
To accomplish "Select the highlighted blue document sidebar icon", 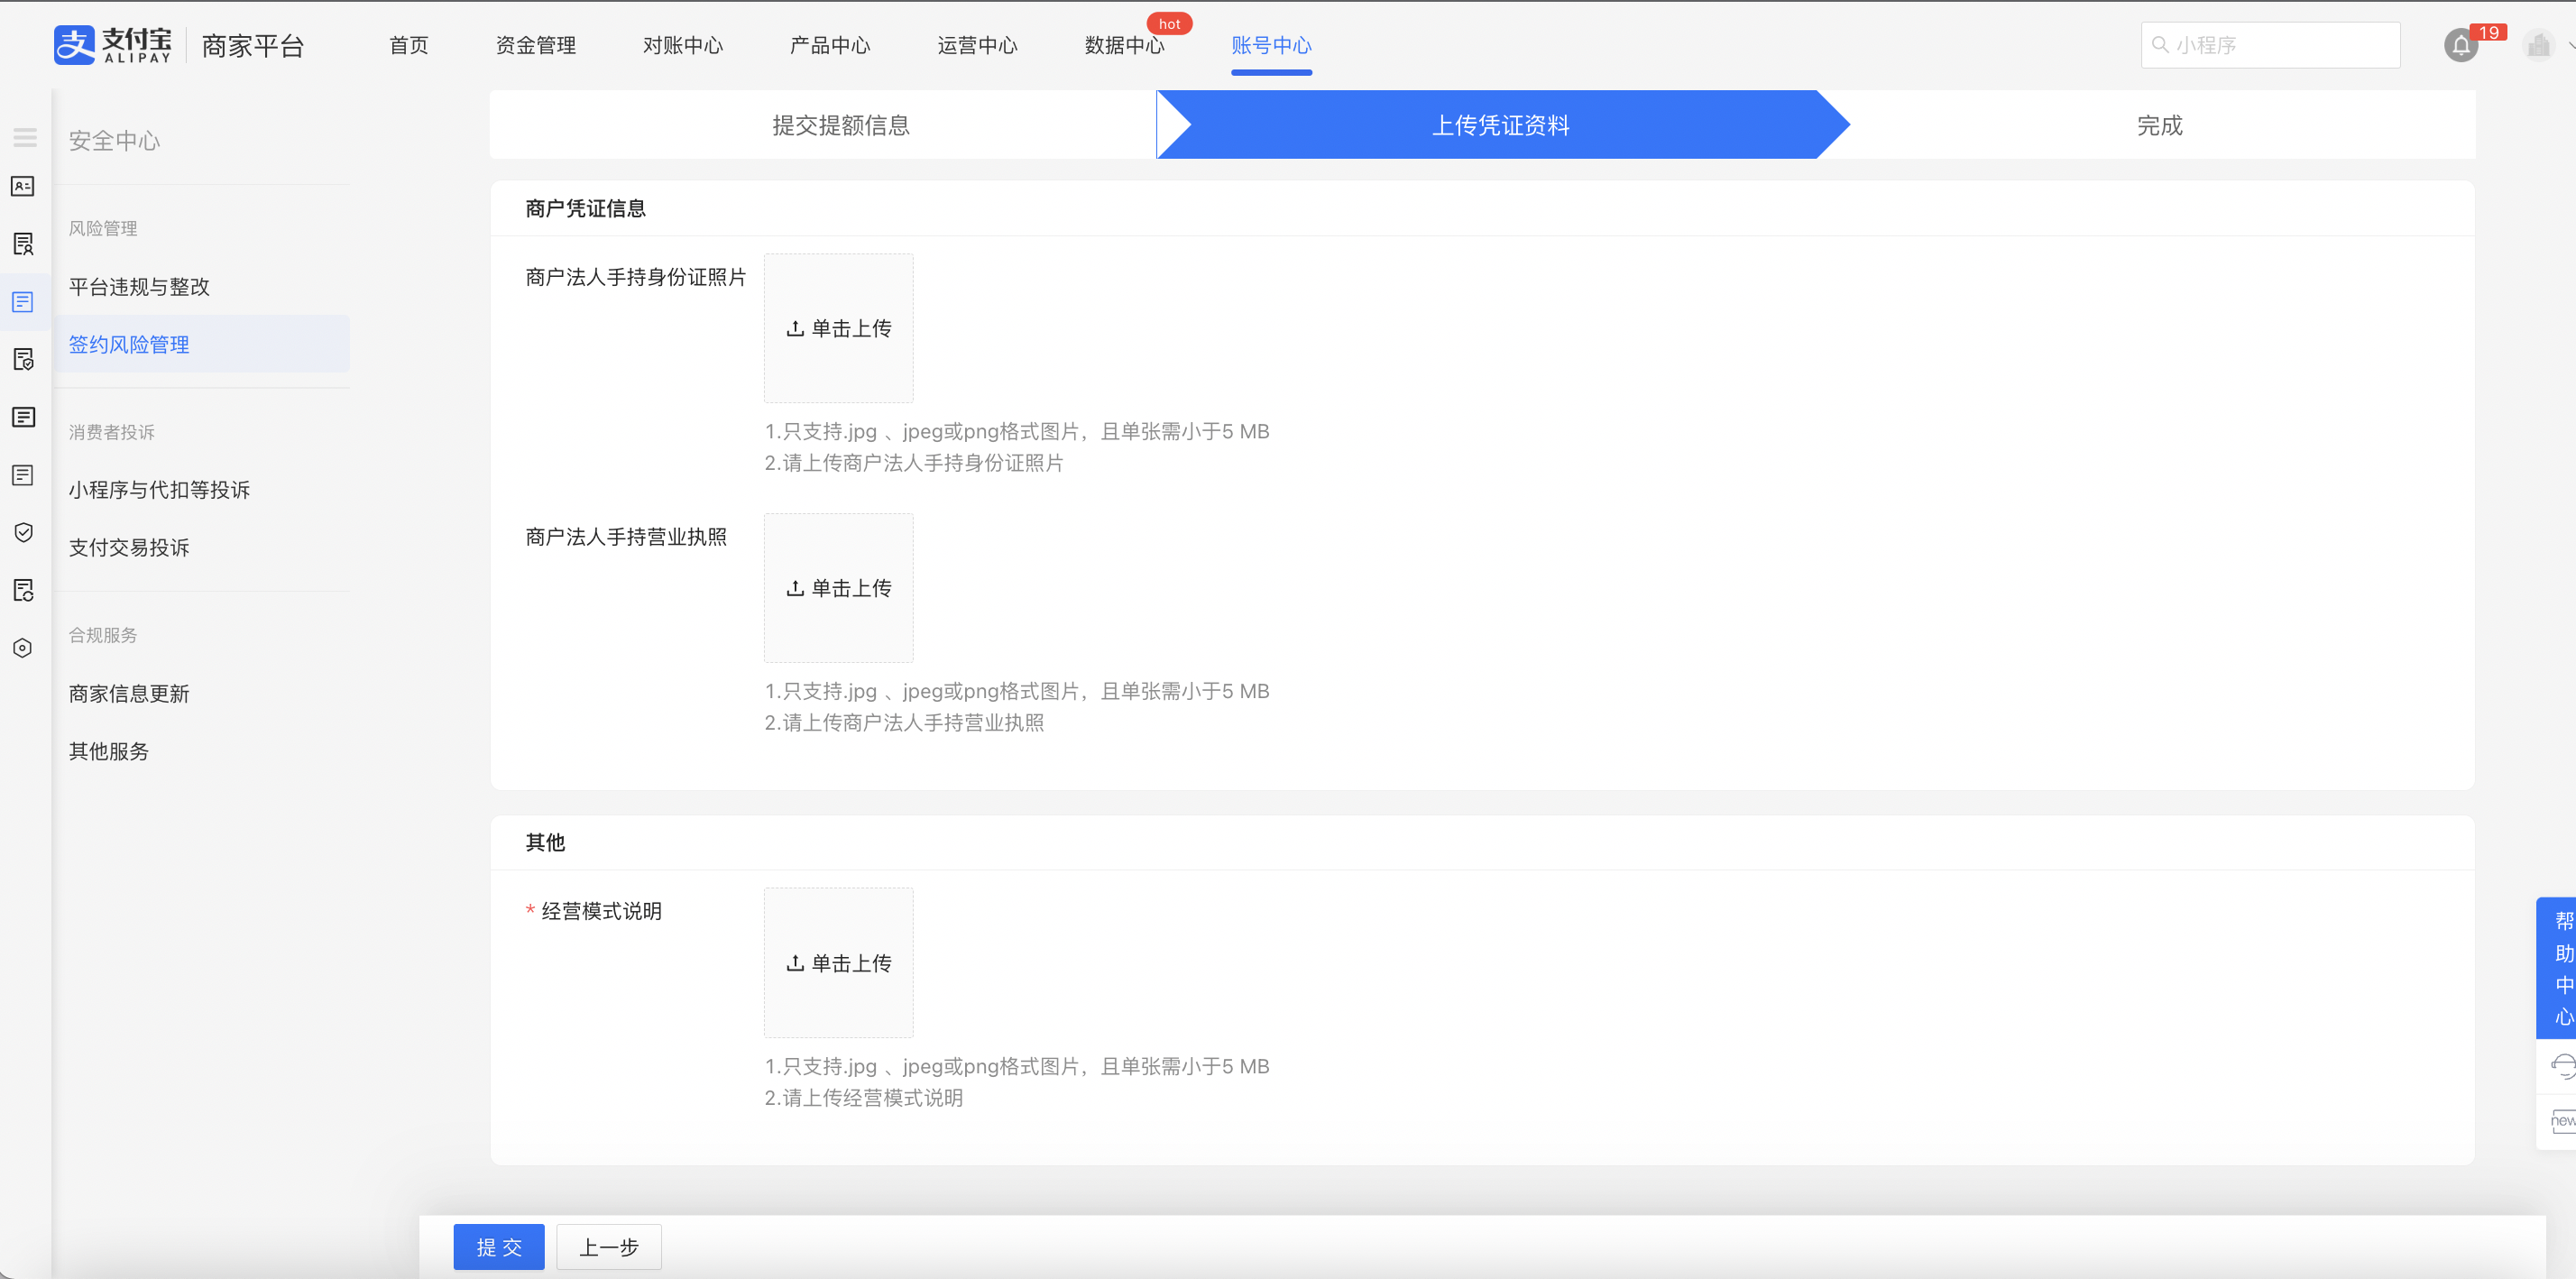I will coord(23,302).
